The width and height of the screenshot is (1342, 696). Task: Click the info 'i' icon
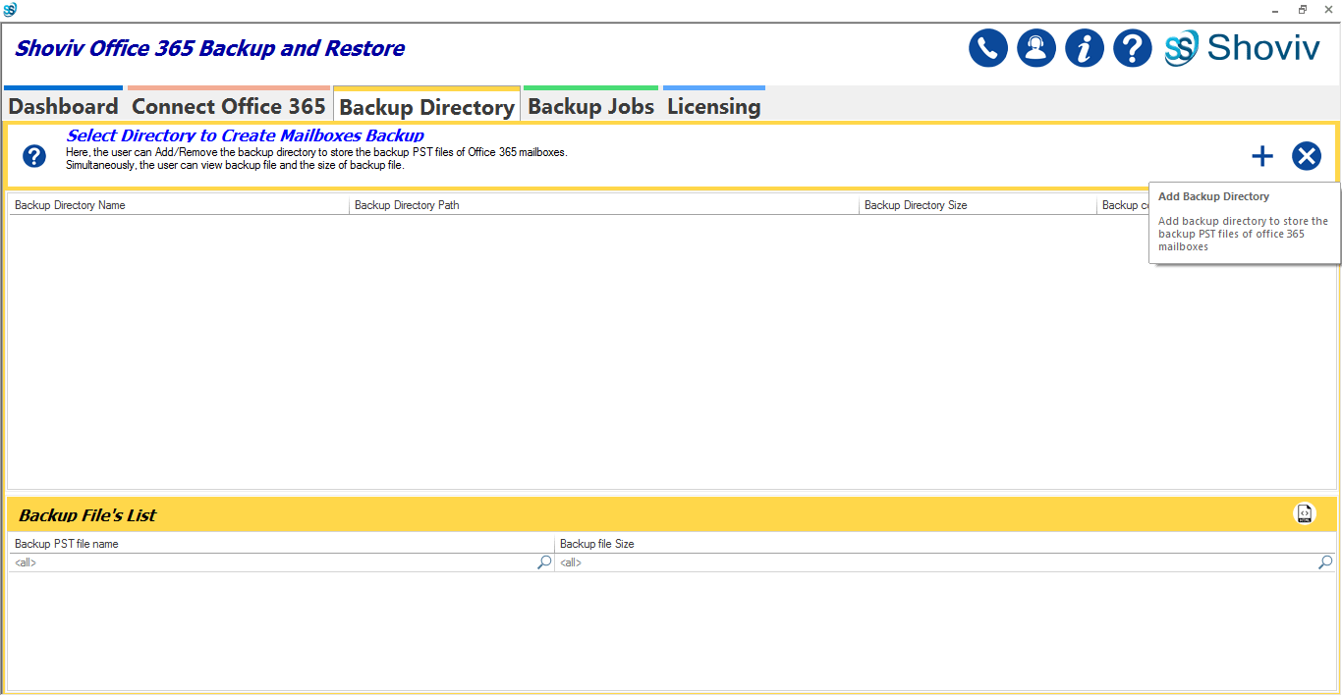click(1085, 48)
